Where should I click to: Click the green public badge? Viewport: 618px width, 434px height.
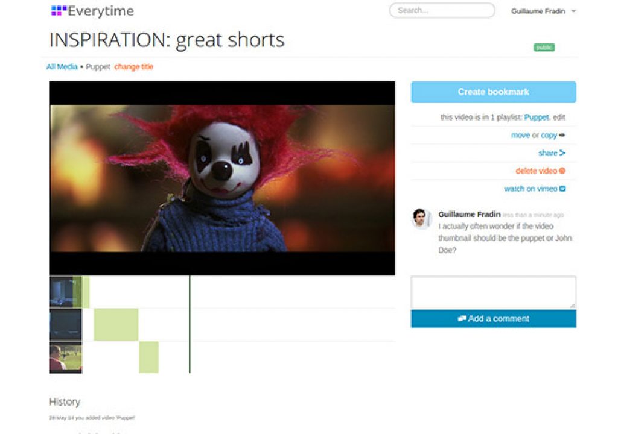coord(544,48)
